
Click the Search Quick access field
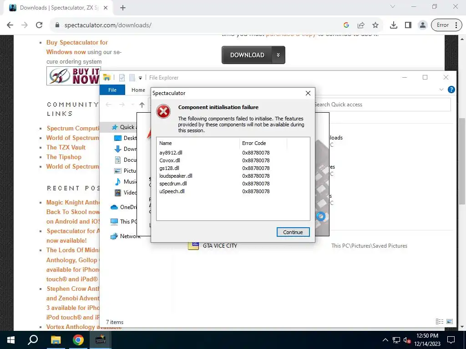382,105
